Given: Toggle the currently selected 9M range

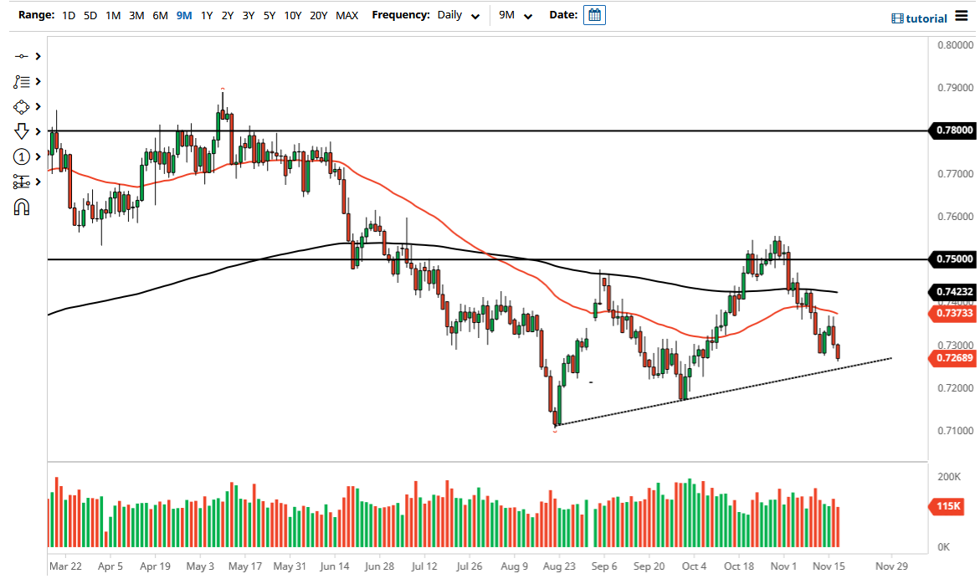Looking at the screenshot, I should coord(182,15).
